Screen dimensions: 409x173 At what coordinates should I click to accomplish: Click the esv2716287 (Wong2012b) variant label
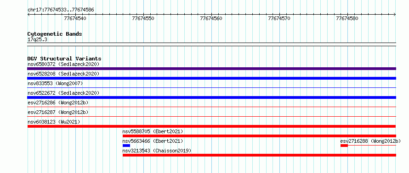[58, 112]
